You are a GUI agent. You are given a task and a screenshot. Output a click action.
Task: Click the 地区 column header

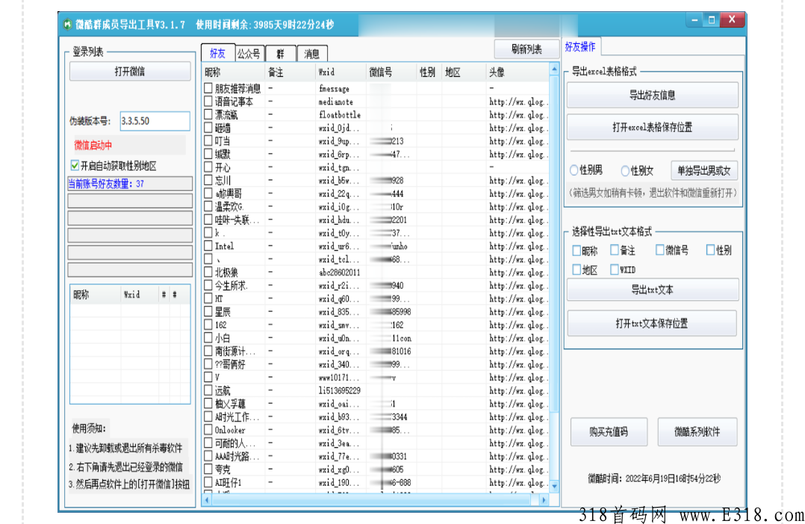click(x=464, y=72)
